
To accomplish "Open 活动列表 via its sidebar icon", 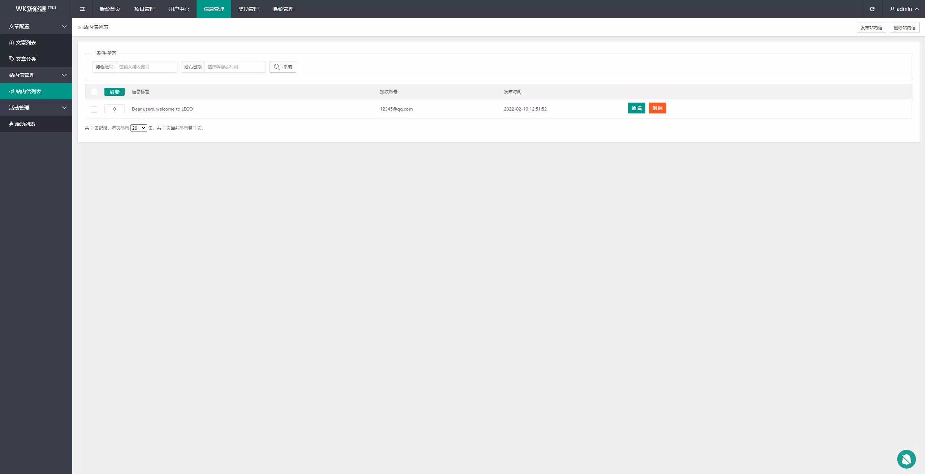I will coord(11,124).
